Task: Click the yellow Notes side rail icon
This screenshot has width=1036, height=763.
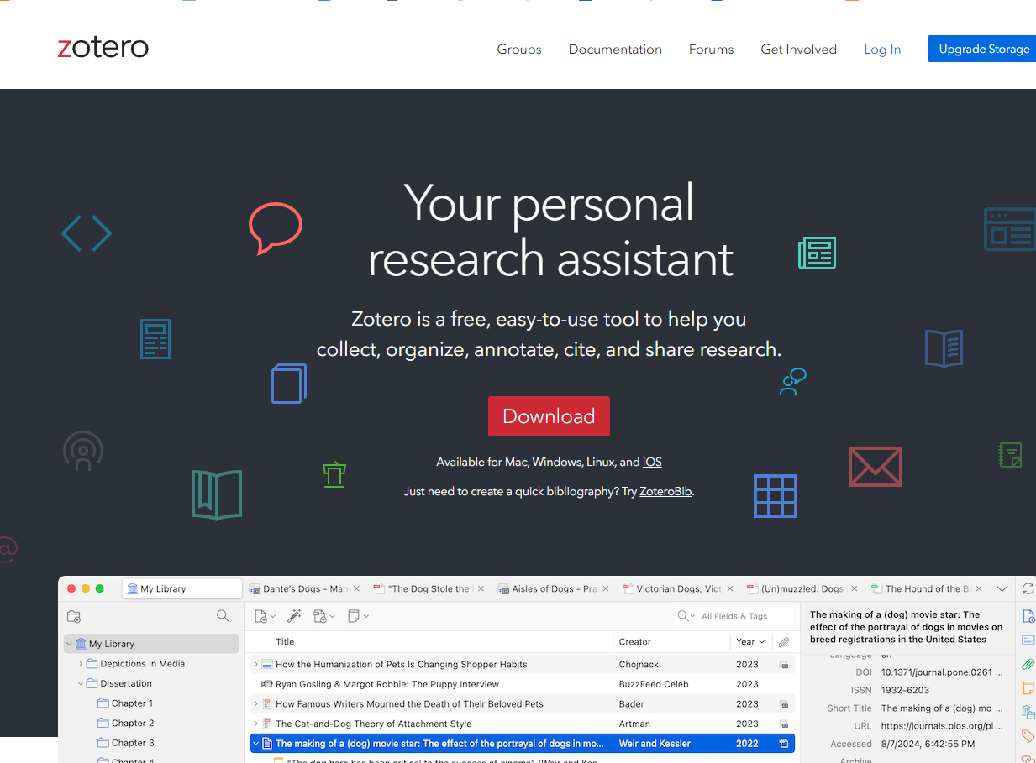Action: click(x=1028, y=688)
